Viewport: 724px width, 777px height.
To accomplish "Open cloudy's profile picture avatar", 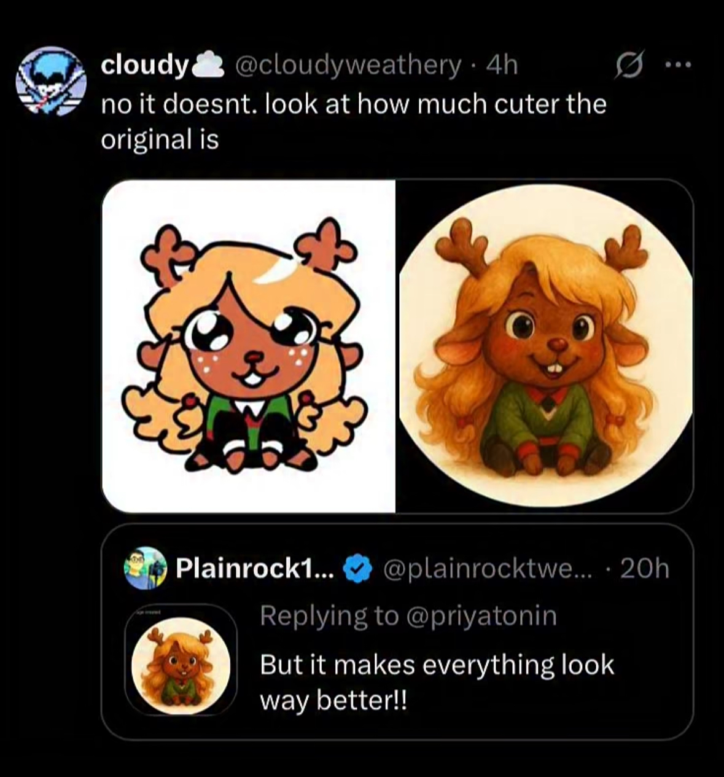I will (50, 80).
